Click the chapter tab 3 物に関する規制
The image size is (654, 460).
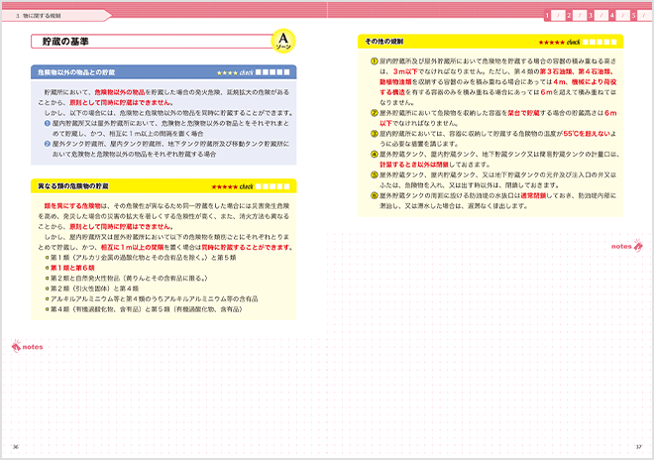(40, 16)
